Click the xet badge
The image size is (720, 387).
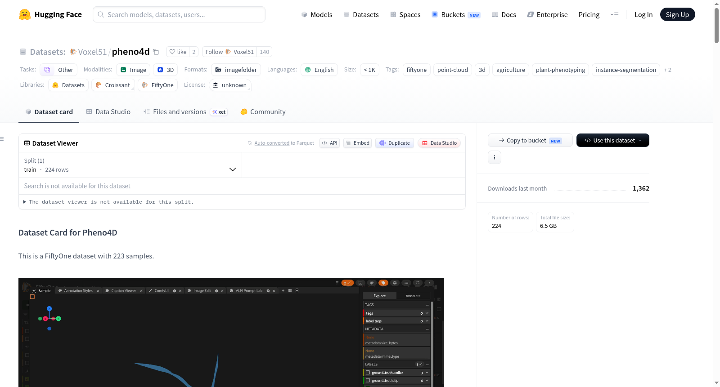219,112
